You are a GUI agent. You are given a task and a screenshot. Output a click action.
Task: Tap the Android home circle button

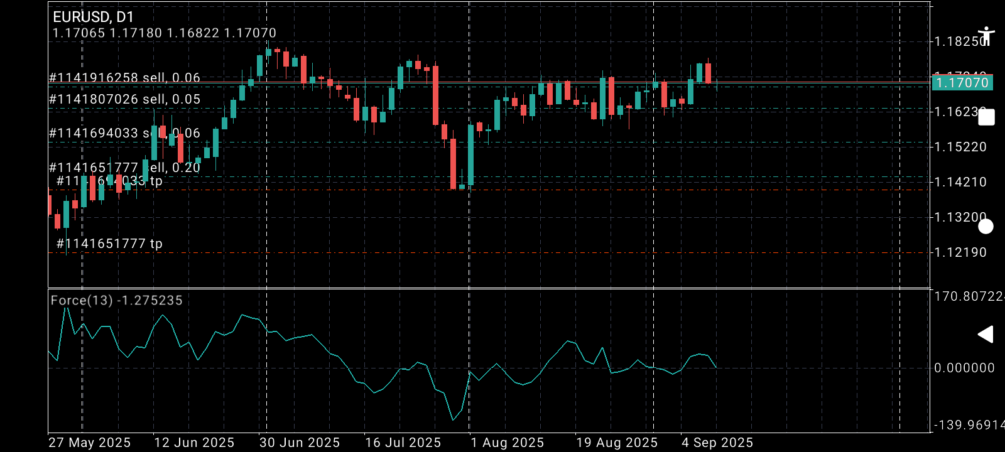(986, 227)
